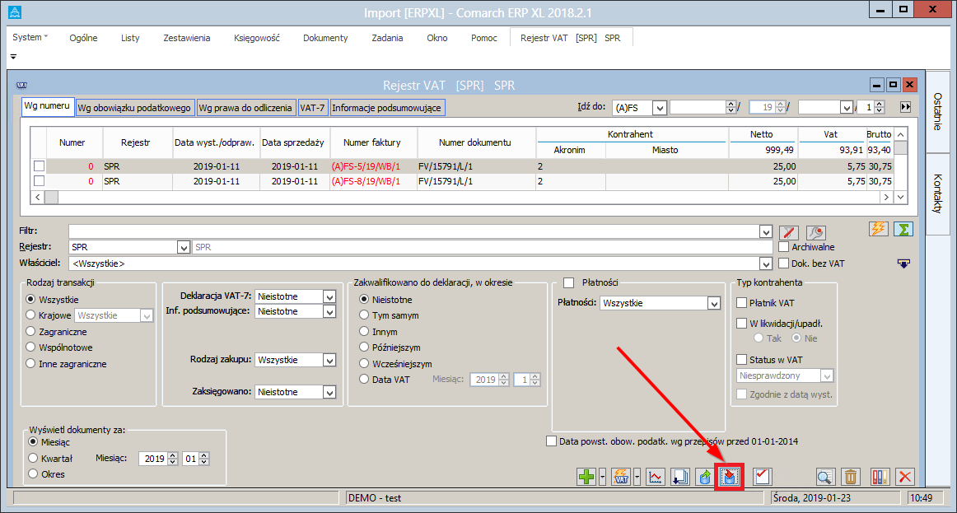This screenshot has width=957, height=513.
Task: Click the export to database icon (highlighted by arrow)
Action: [729, 476]
